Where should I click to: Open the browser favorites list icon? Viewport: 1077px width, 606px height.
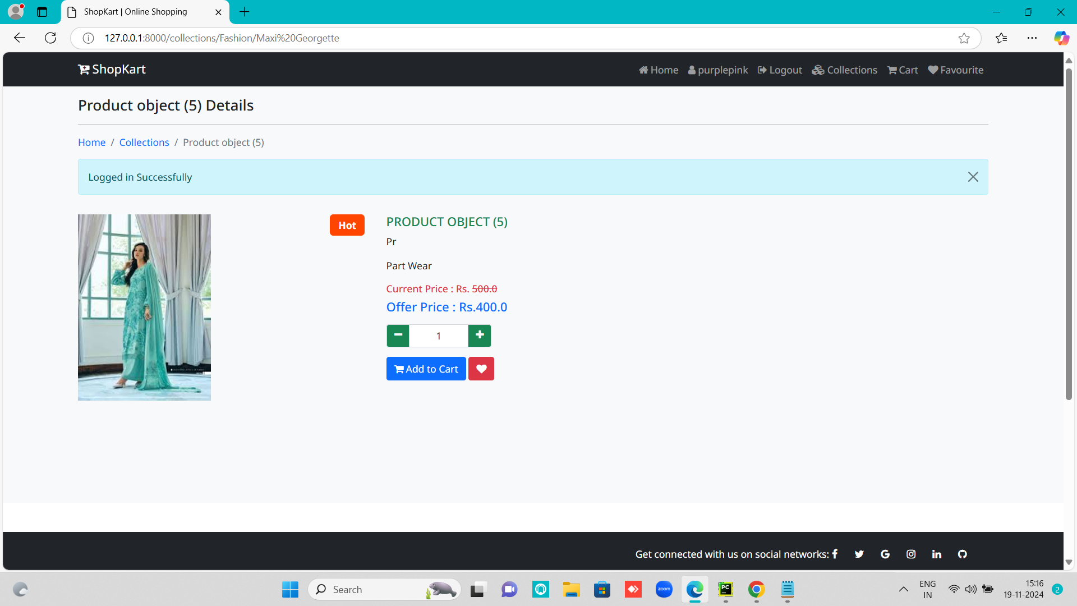click(1001, 38)
